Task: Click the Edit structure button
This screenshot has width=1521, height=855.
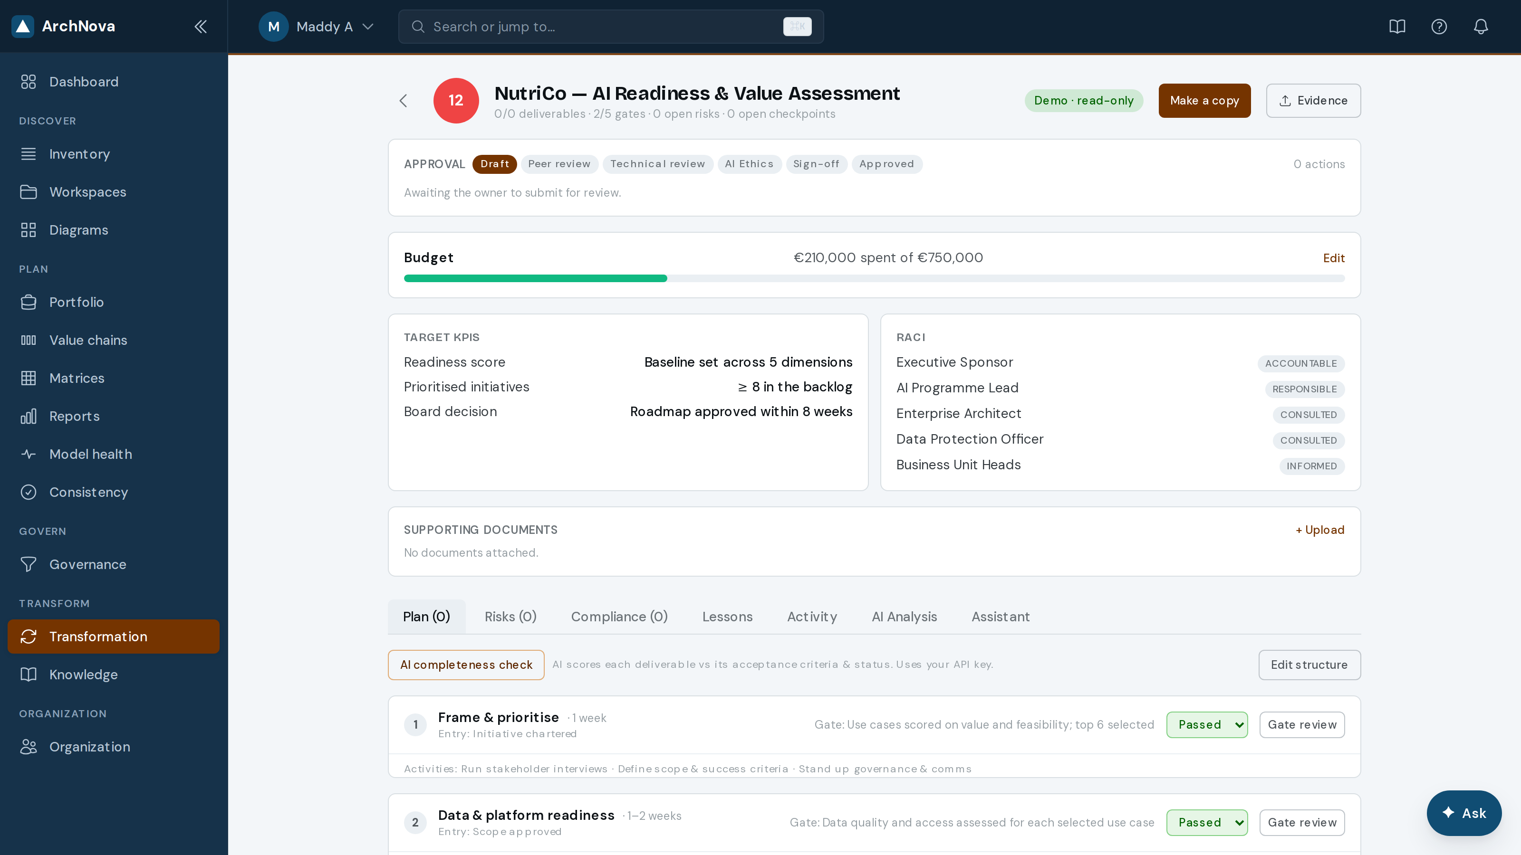Action: [1309, 665]
